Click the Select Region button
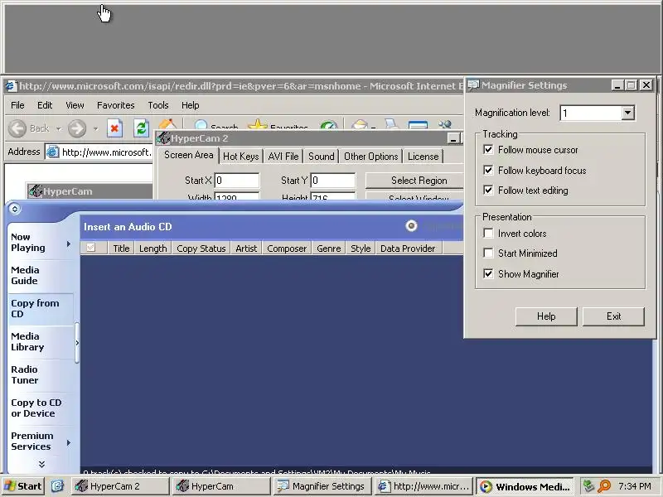The height and width of the screenshot is (497, 663). click(x=414, y=181)
